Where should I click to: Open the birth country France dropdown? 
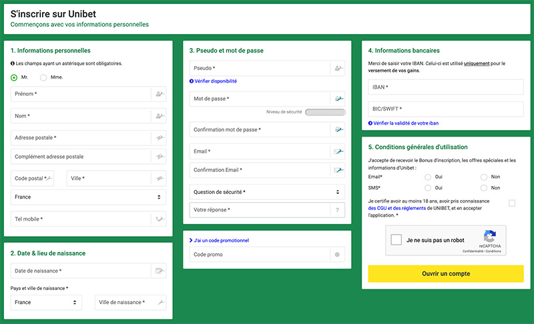pos(46,302)
